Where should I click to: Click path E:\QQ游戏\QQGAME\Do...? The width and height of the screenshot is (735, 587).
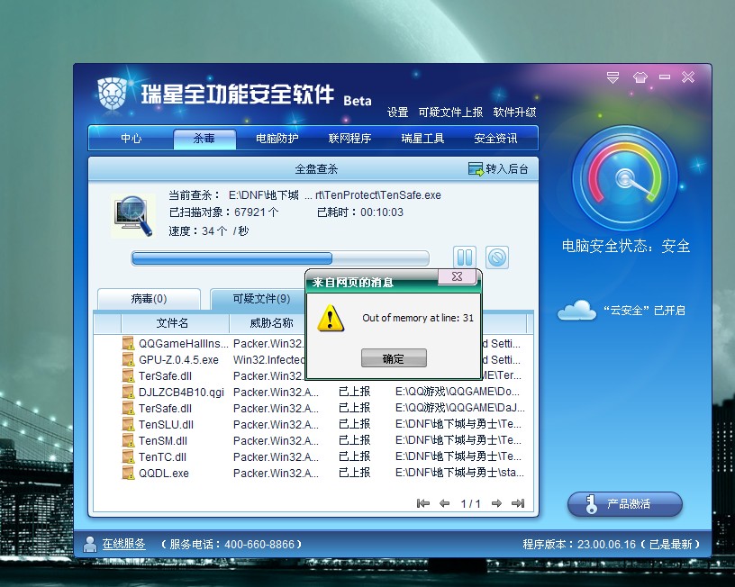pos(457,391)
